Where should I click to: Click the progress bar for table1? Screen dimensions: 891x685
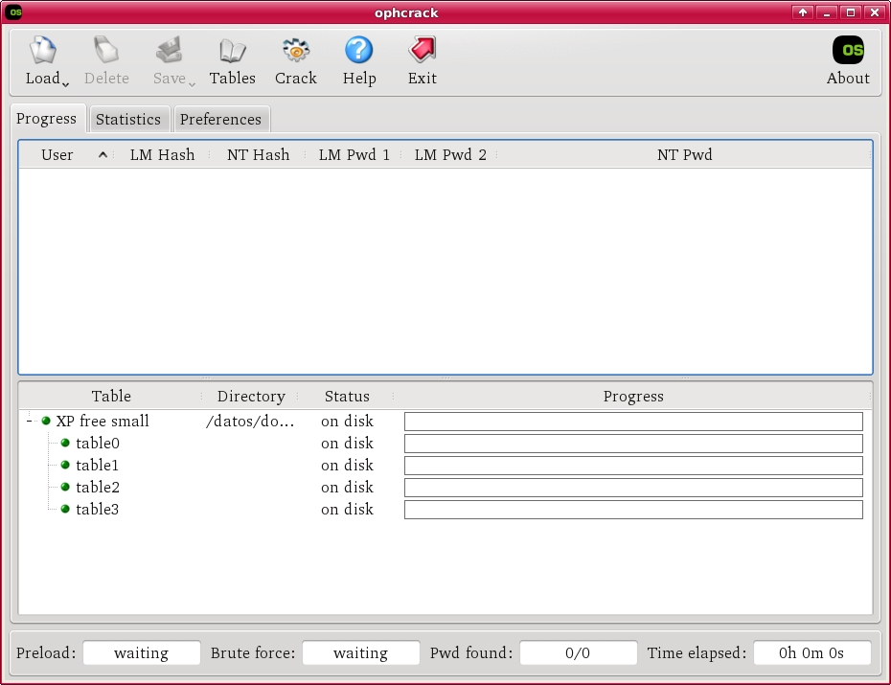(x=633, y=466)
